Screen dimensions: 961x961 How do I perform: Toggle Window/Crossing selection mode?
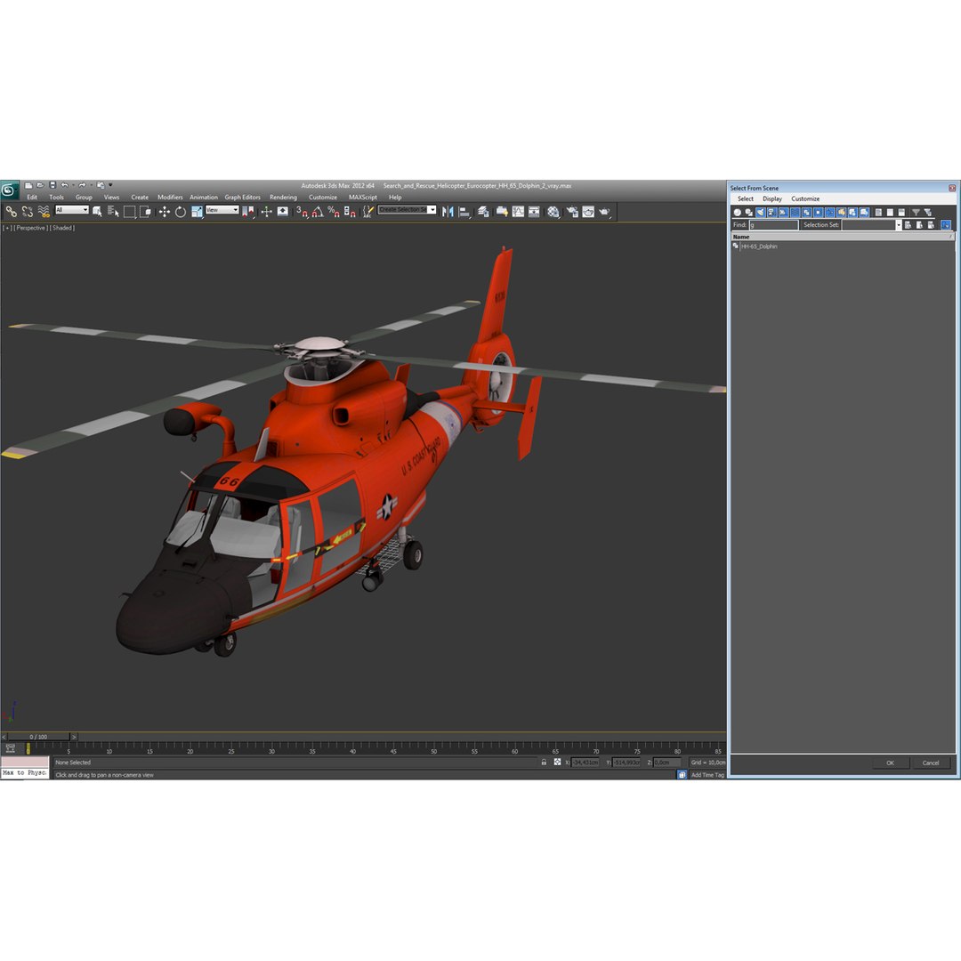click(145, 212)
